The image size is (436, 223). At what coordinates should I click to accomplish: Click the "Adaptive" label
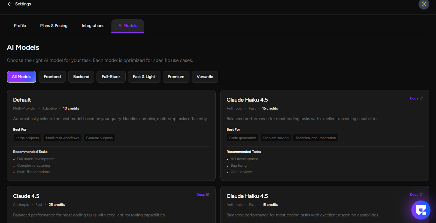[x=49, y=109]
